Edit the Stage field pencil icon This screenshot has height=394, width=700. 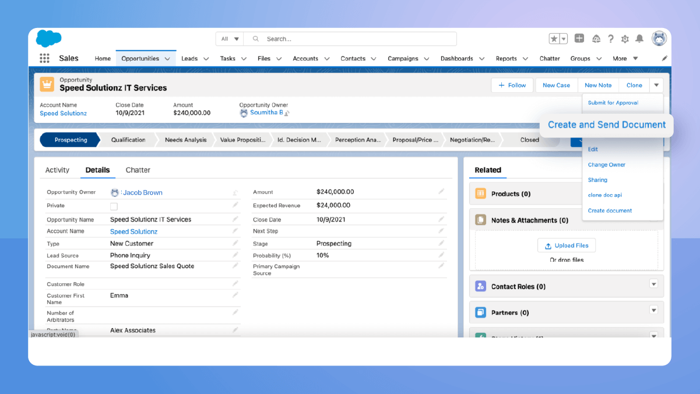[x=442, y=243]
